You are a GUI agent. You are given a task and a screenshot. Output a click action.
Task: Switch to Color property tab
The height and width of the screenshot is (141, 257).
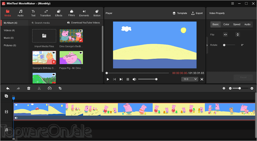tap(226, 24)
